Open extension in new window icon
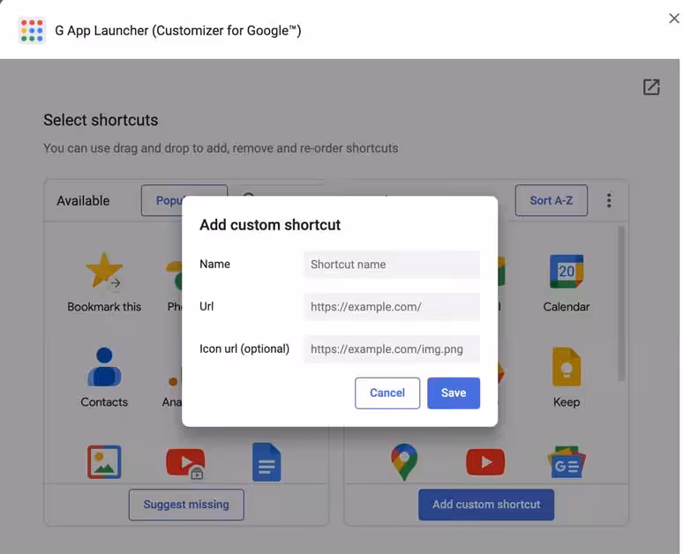 click(x=651, y=86)
